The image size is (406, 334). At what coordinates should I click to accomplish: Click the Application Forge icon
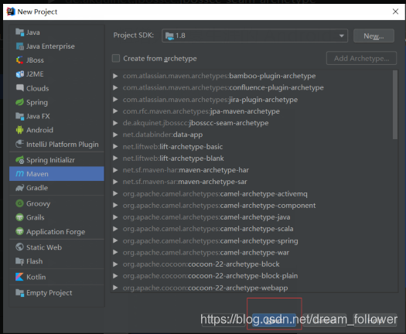tap(19, 231)
